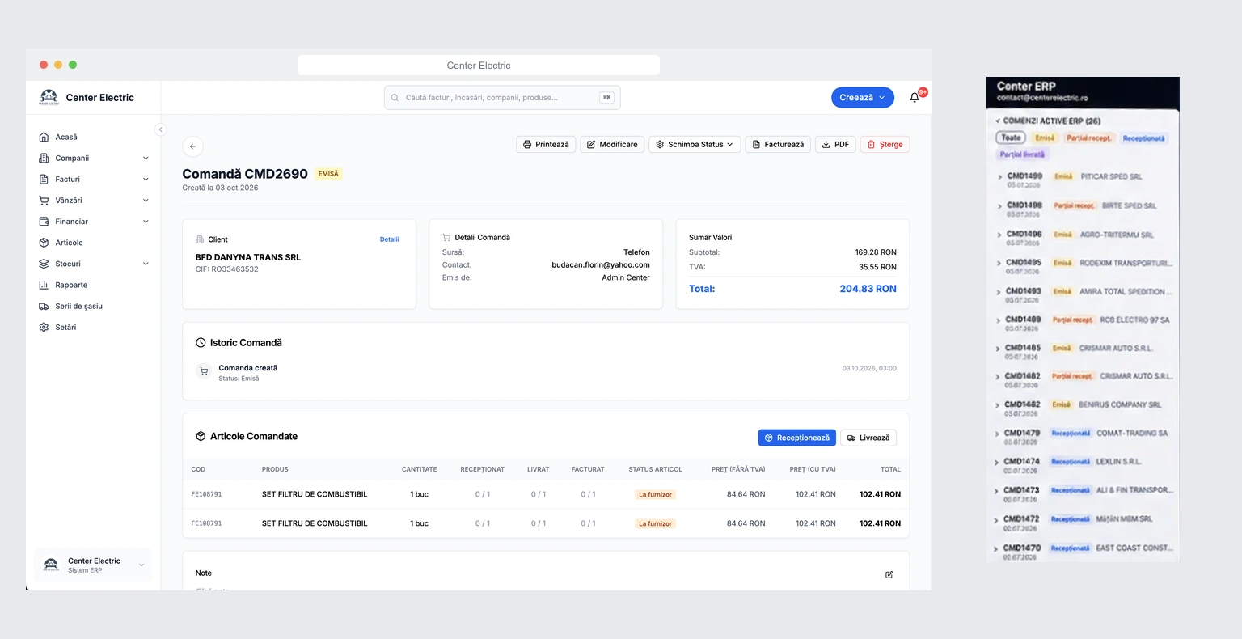Go back using the left arrow button
The image size is (1242, 639).
[192, 146]
